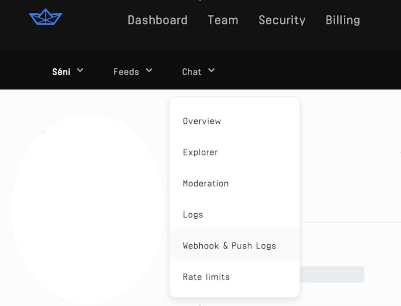Click the Chat label in the sub-navigation
This screenshot has width=401, height=306.
pos(192,72)
